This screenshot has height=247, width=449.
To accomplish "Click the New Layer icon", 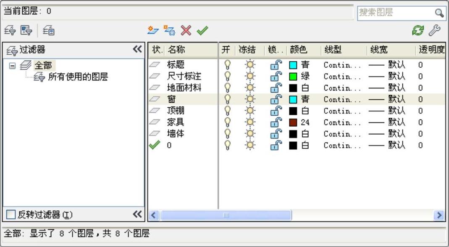I will tap(152, 30).
